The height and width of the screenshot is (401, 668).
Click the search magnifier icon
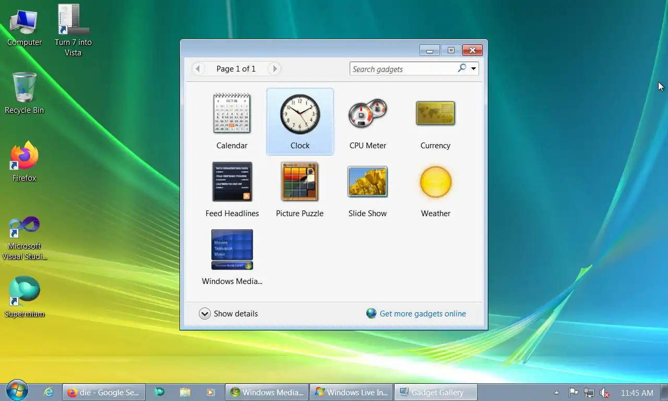coord(462,68)
